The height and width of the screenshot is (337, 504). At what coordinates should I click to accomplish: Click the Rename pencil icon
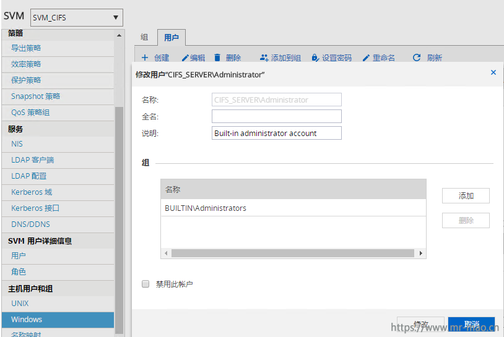tap(366, 58)
